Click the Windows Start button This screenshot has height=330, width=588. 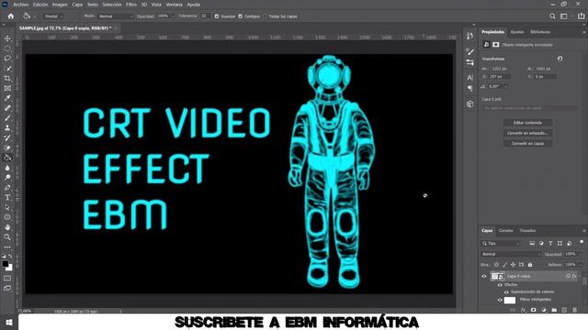9,322
